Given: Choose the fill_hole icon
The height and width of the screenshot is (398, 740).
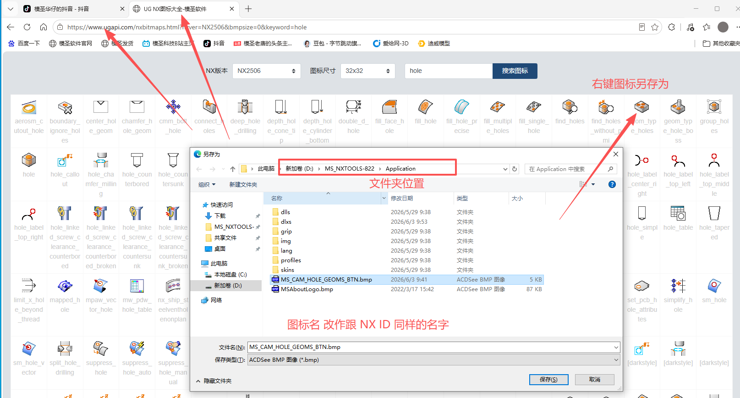Looking at the screenshot, I should click(426, 107).
